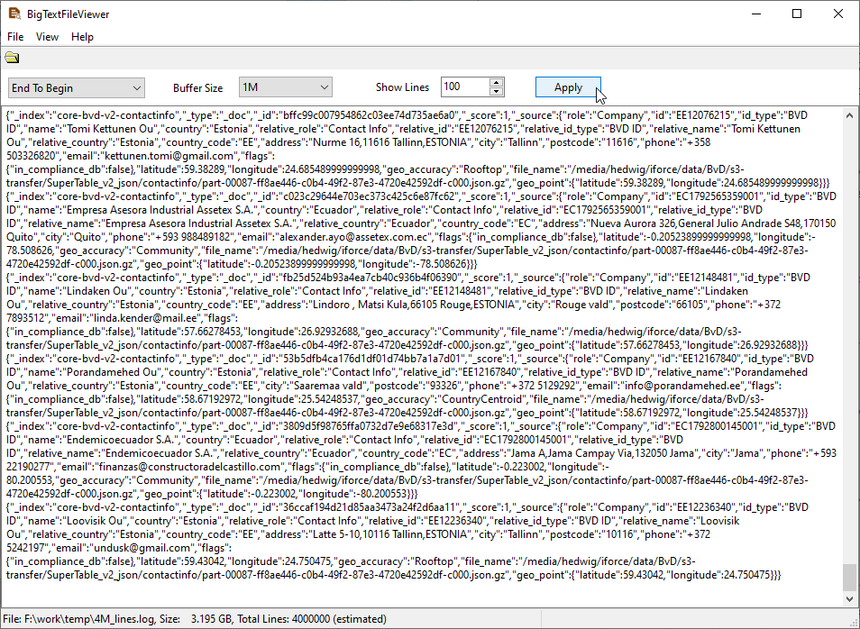Decrease Show Lines with down arrow
Viewport: 860px width, 629px height.
[496, 91]
